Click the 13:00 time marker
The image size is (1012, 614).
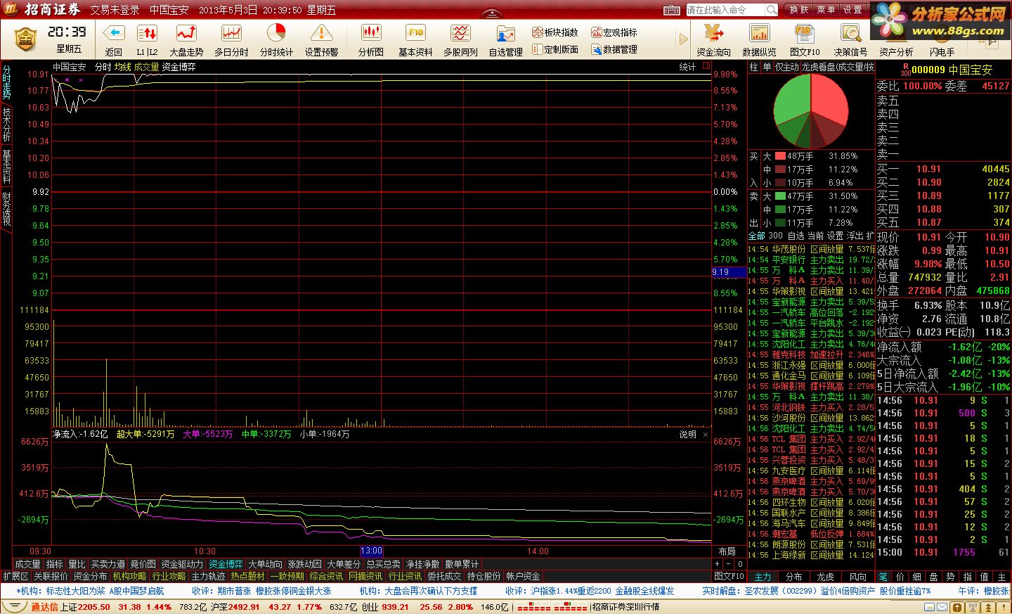click(371, 551)
